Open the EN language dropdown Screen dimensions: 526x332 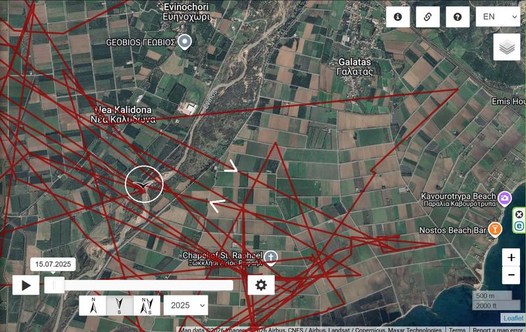(498, 17)
